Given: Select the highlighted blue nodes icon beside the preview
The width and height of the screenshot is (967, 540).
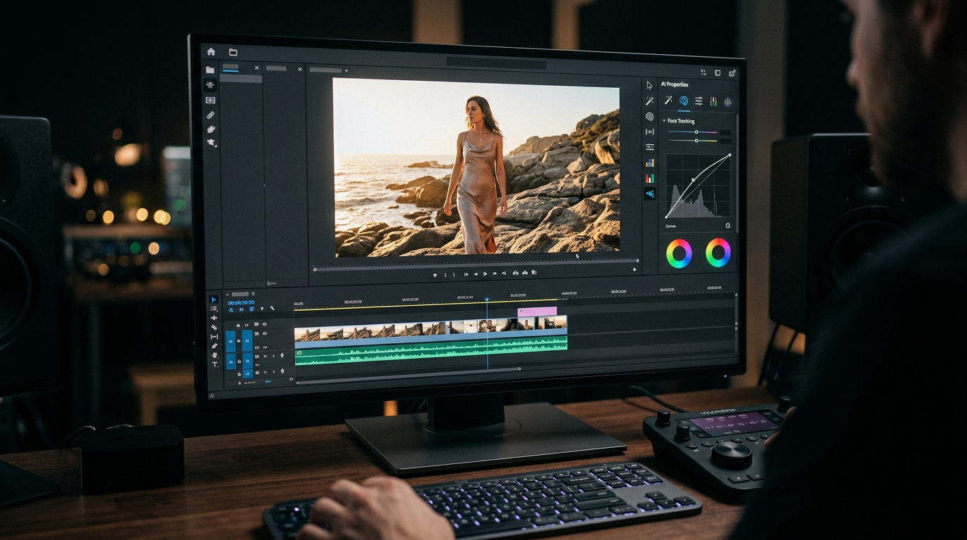Looking at the screenshot, I should (649, 193).
